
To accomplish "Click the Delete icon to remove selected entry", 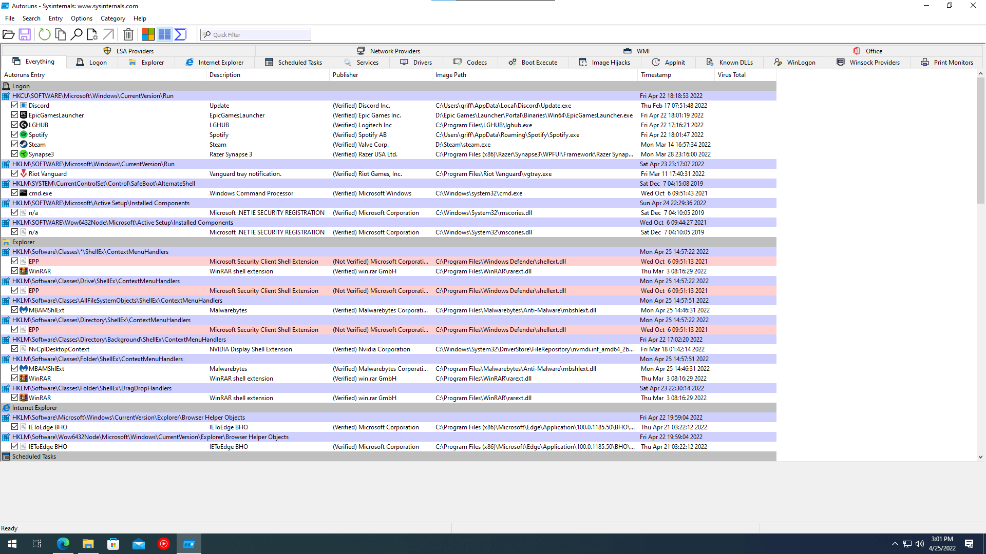I will click(127, 34).
